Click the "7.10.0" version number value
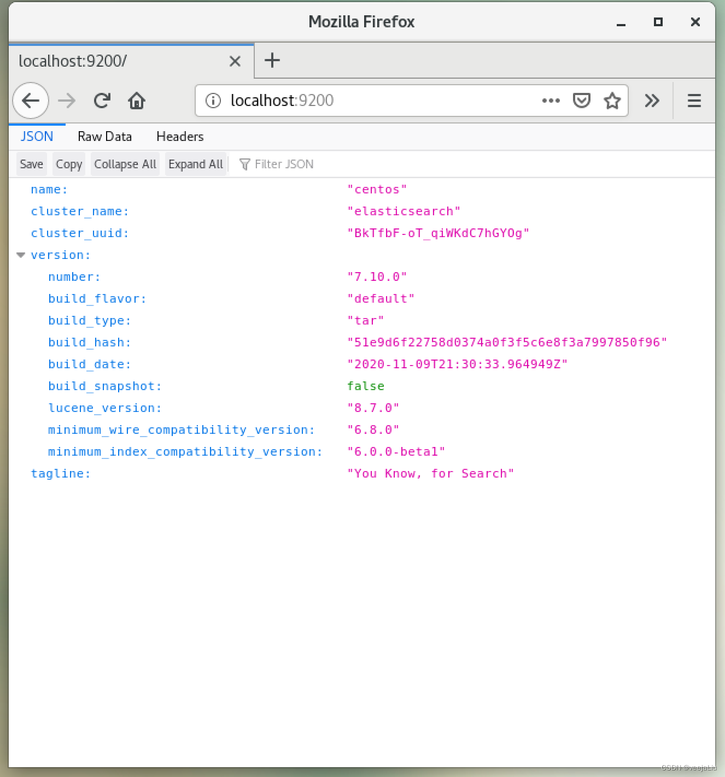Screen dimensions: 725x777 [x=377, y=277]
